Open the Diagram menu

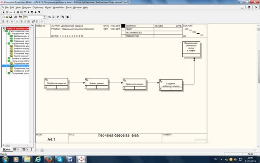point(27,8)
